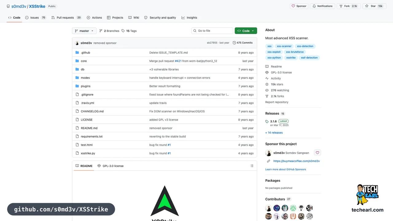Switch to GPL-3.0 license tab
The width and height of the screenshot is (393, 221).
(x=110, y=166)
